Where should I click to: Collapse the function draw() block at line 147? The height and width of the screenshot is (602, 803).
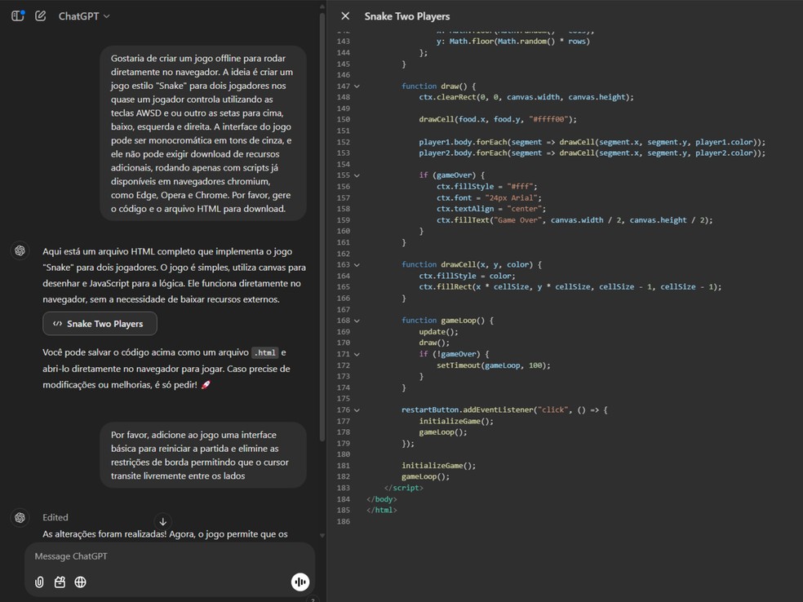[357, 86]
